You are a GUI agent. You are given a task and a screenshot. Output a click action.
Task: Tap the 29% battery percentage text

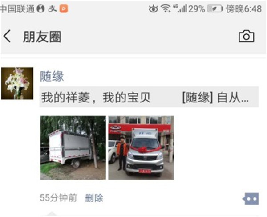click(x=197, y=9)
